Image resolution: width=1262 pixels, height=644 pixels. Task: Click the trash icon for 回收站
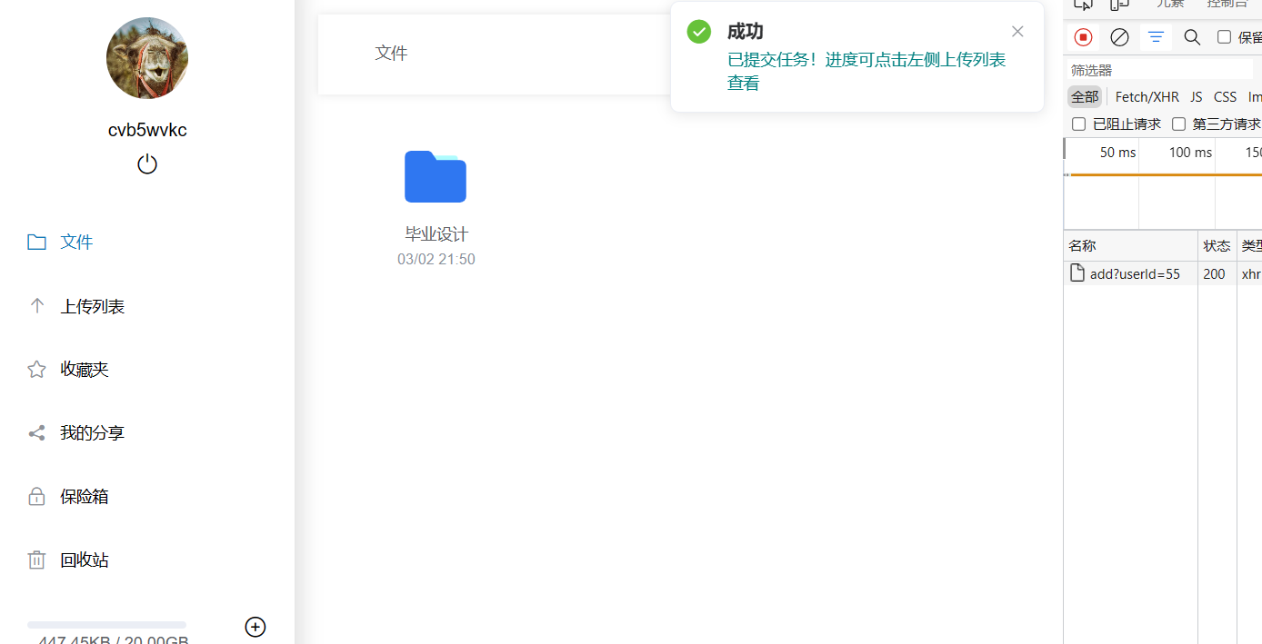pyautogui.click(x=36, y=560)
